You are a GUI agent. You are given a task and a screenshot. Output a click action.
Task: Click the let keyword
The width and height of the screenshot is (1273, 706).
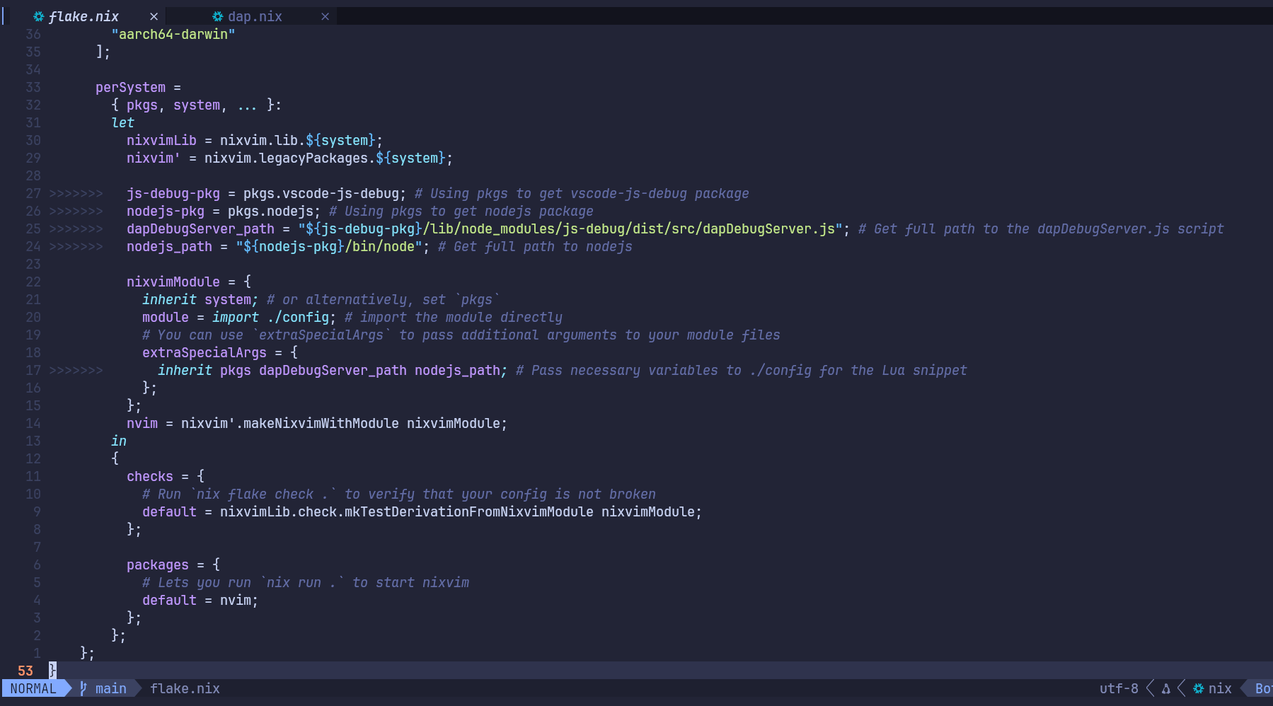pyautogui.click(x=122, y=122)
